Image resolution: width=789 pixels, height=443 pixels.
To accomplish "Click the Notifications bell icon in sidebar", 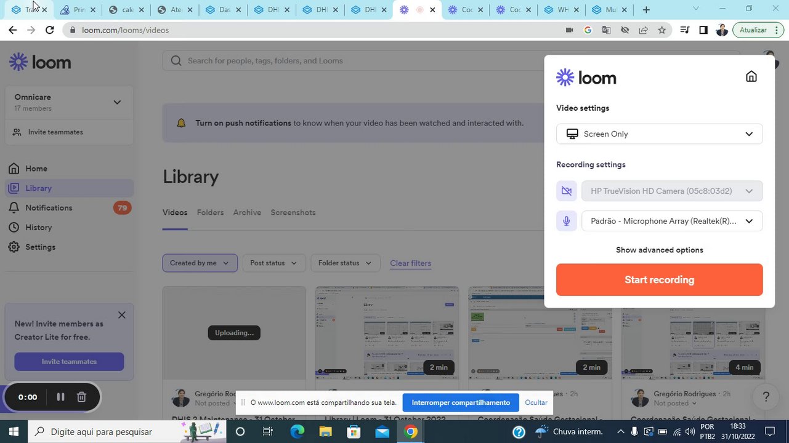I will coord(14,208).
